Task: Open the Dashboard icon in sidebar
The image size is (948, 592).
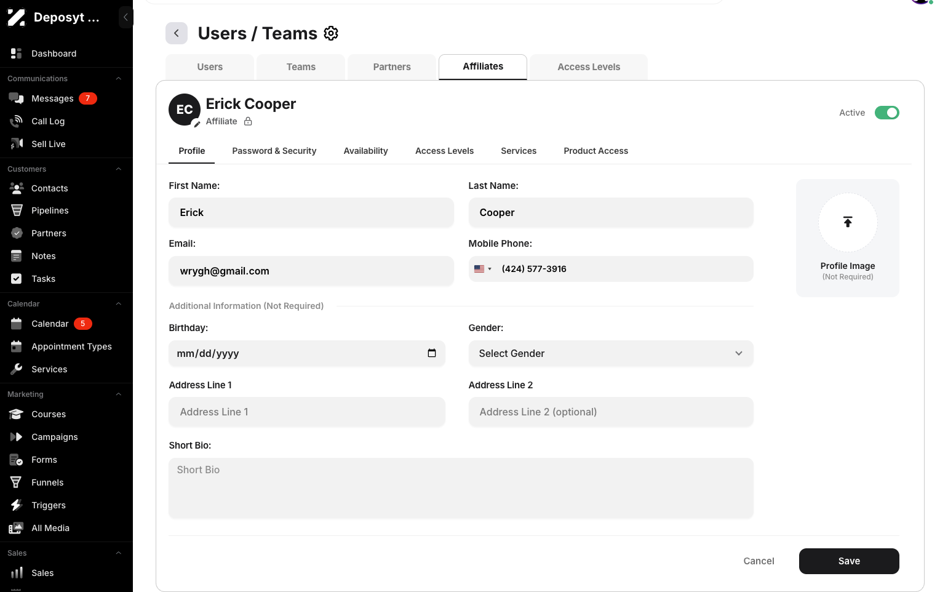Action: click(x=17, y=54)
